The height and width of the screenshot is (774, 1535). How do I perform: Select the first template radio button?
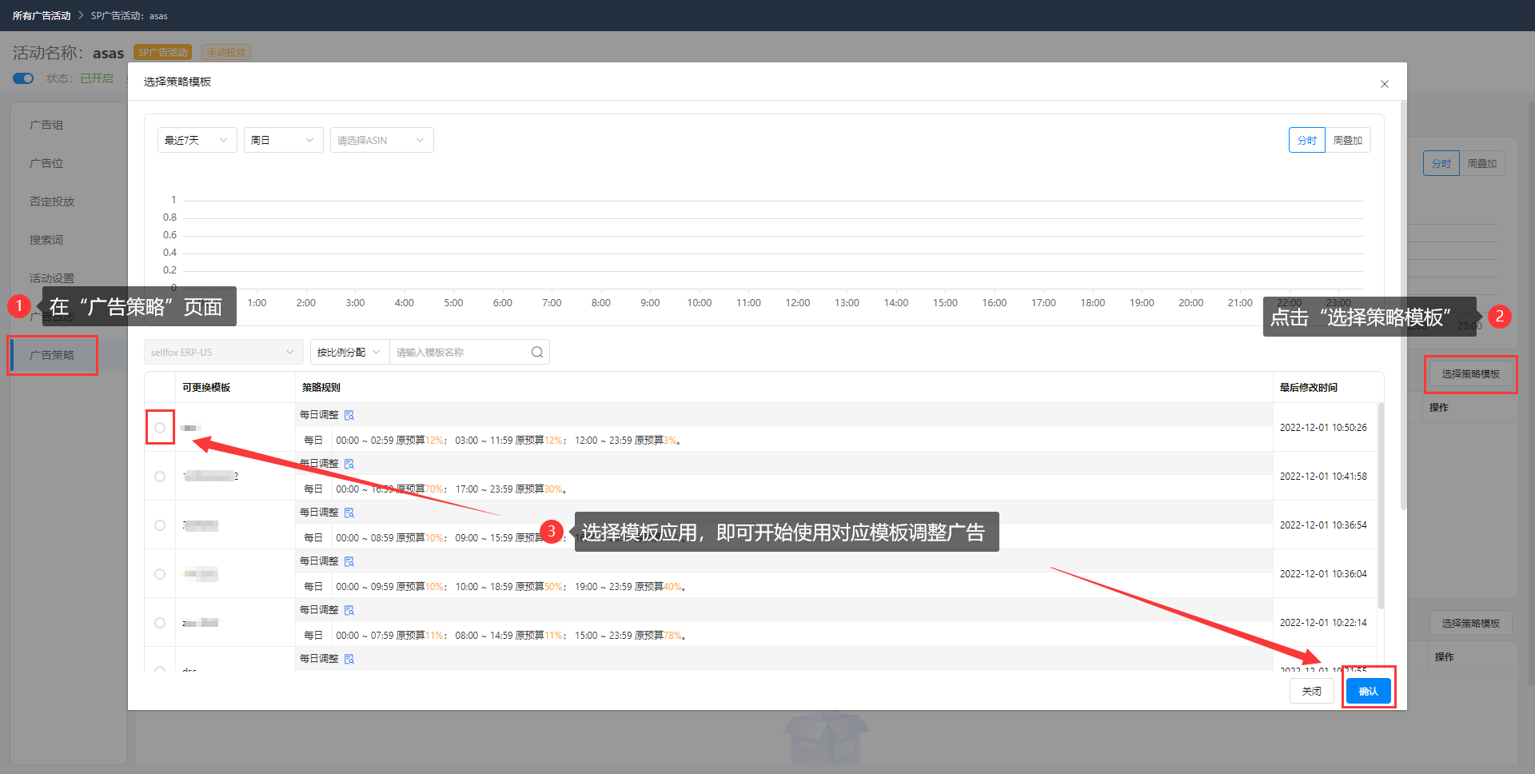tap(160, 428)
